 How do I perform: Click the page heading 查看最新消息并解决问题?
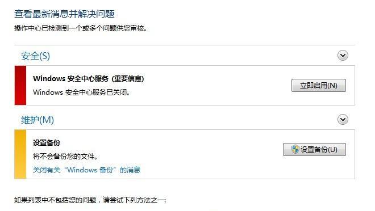pos(64,14)
